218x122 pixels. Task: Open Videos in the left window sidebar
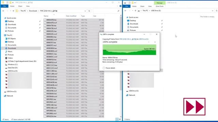[10, 58]
